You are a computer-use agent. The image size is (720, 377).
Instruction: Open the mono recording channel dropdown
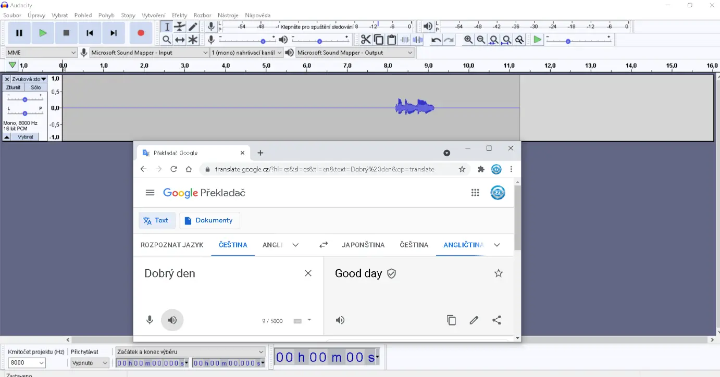point(247,53)
